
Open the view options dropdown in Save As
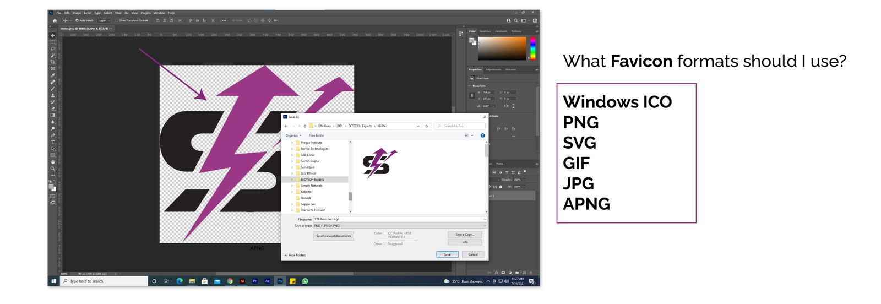point(472,135)
